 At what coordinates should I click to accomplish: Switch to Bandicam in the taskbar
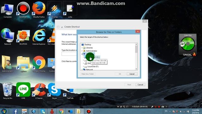89,111
